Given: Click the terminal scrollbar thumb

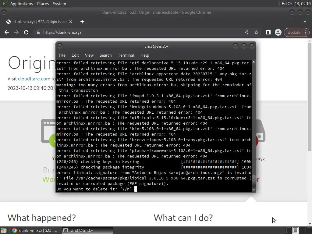Looking at the screenshot, I should tap(254, 181).
